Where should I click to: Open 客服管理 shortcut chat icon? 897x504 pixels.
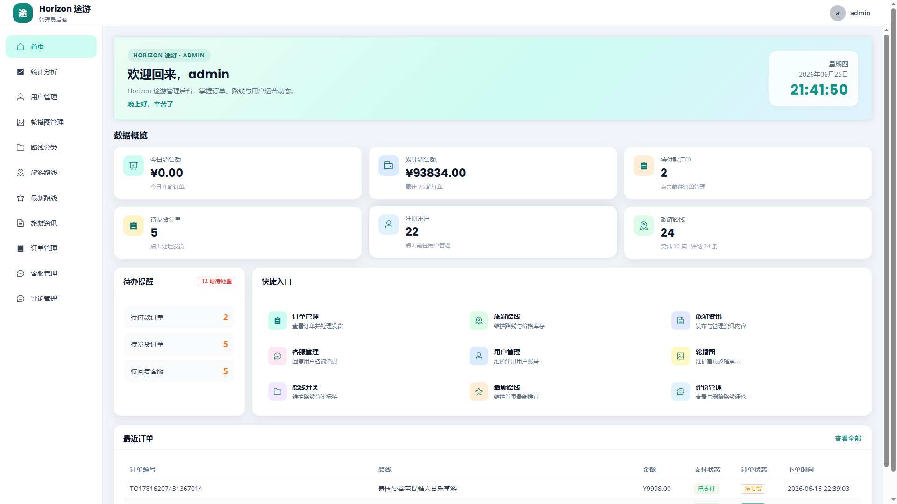(278, 356)
